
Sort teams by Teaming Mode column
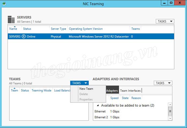pyautogui.click(x=41, y=90)
